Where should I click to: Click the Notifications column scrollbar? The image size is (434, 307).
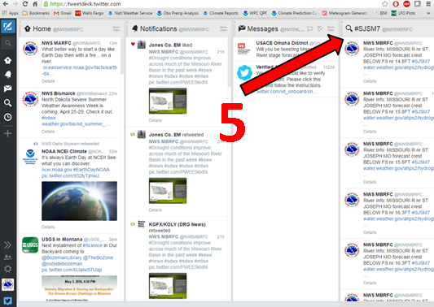(230, 63)
